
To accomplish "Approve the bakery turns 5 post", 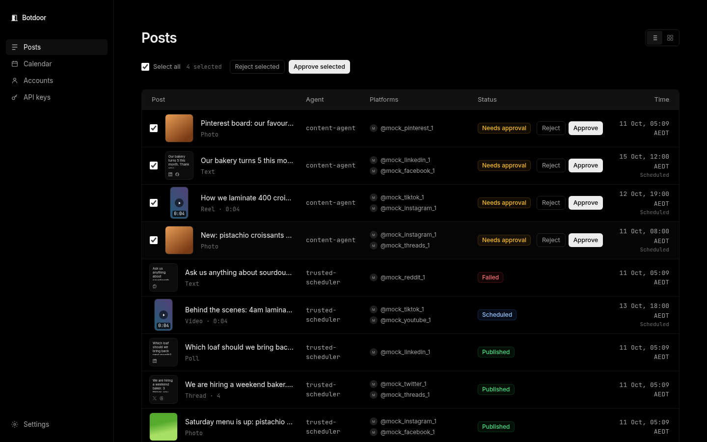I will click(x=586, y=166).
